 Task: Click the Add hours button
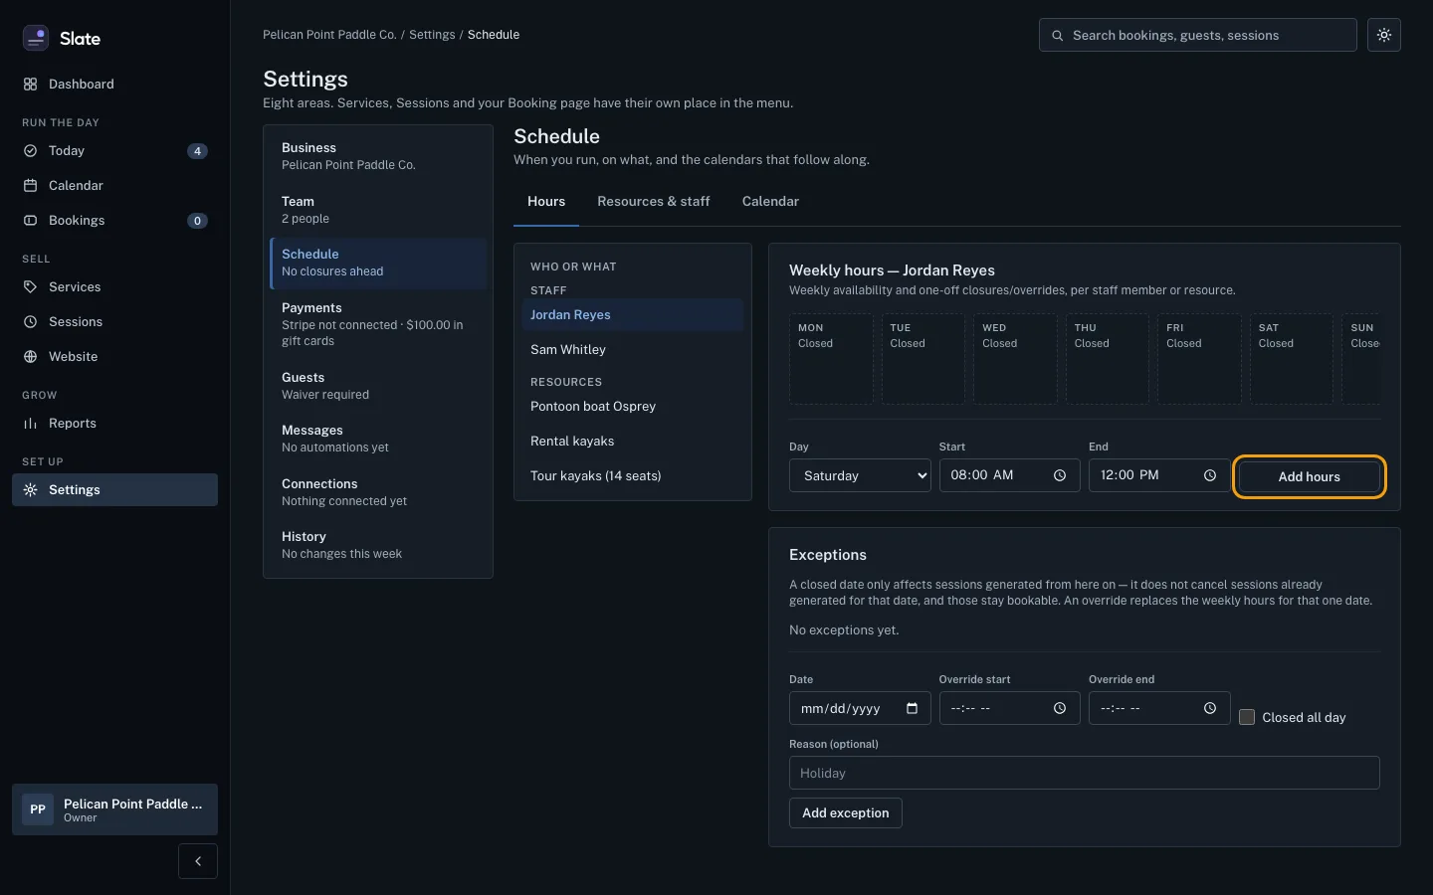pos(1310,476)
